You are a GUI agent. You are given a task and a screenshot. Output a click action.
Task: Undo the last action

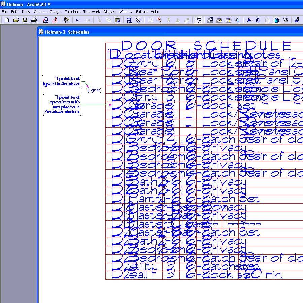pos(78,20)
